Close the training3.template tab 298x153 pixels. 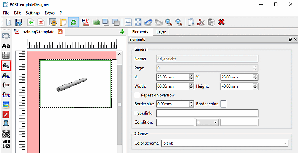pos(60,32)
